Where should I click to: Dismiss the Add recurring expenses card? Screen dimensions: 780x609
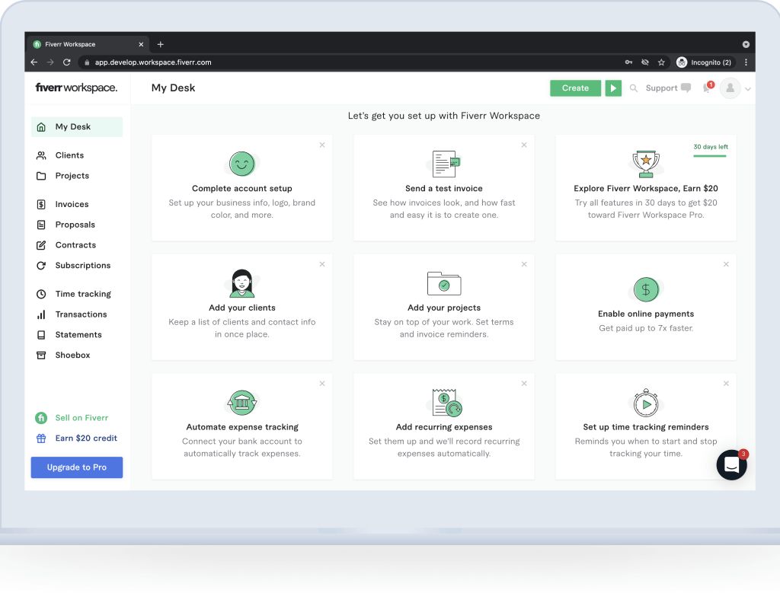(x=524, y=384)
